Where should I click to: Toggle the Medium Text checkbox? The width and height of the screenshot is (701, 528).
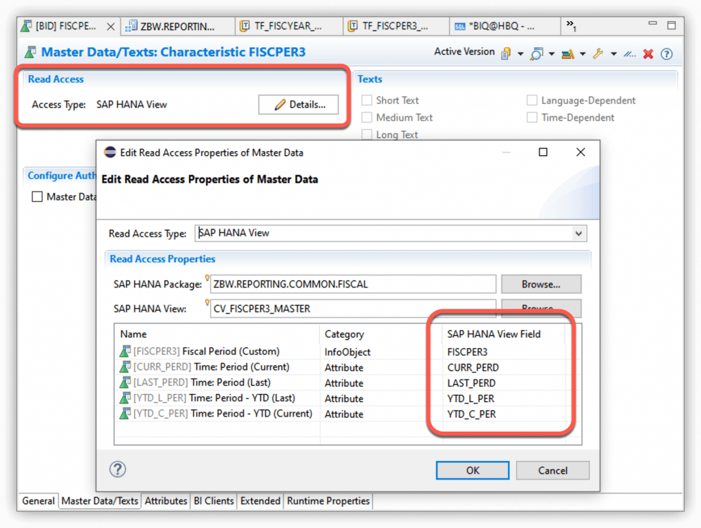[367, 118]
